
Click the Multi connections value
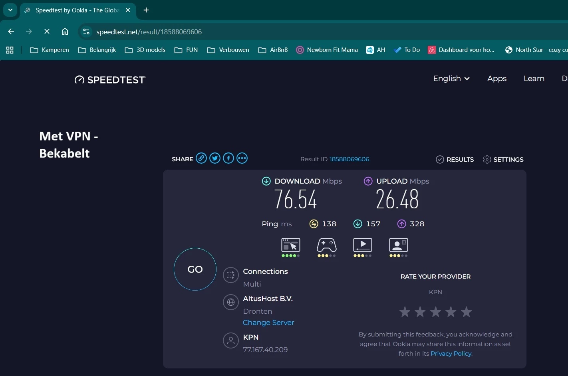click(252, 284)
